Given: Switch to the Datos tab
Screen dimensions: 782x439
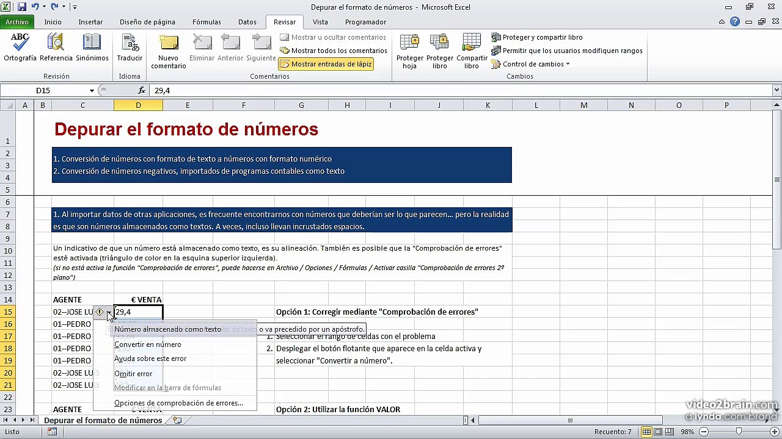Looking at the screenshot, I should (247, 22).
